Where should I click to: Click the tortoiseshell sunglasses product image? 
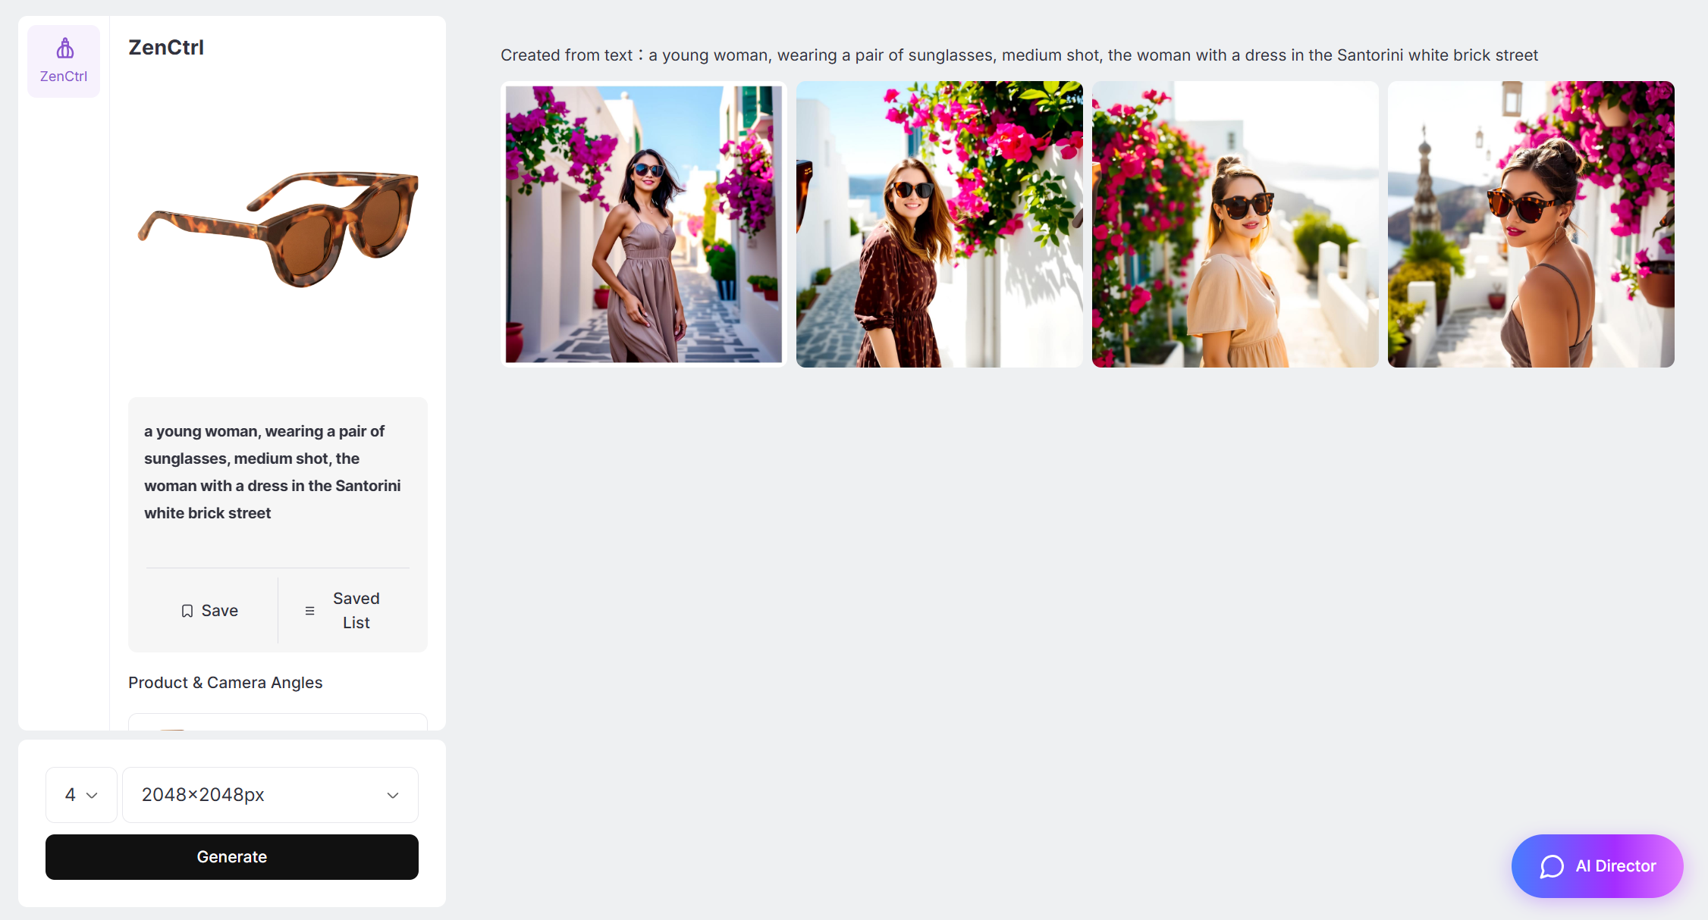pyautogui.click(x=278, y=227)
